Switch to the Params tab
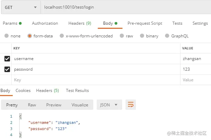 pyautogui.click(x=12, y=23)
